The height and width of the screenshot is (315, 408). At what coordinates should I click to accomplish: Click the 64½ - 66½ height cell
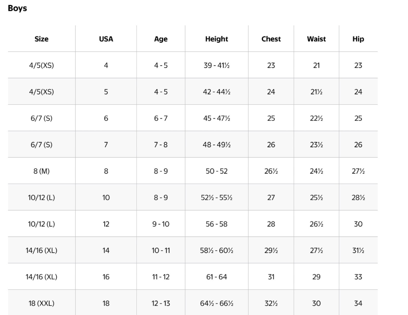pyautogui.click(x=216, y=303)
